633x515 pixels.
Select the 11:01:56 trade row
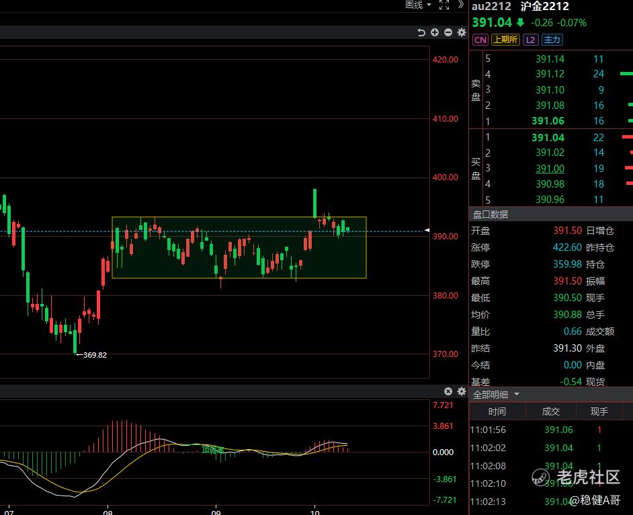[x=551, y=430]
